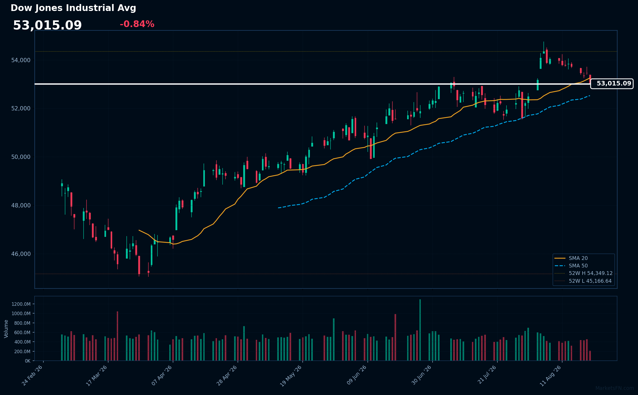Screen dimensions: 638x395
Task: Click the 52,000 price axis label
Action: [21, 109]
